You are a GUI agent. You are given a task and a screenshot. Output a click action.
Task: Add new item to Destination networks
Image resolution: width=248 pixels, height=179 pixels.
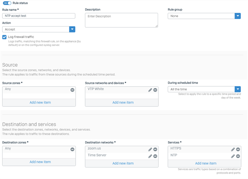[123, 164]
